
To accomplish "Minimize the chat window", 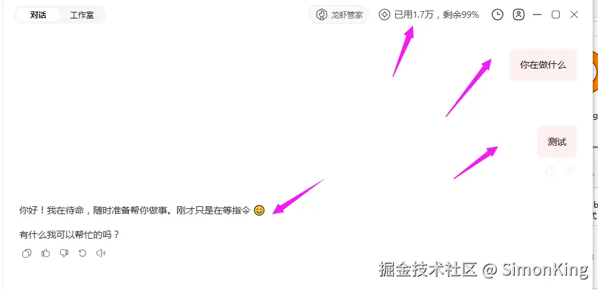I will coord(537,15).
